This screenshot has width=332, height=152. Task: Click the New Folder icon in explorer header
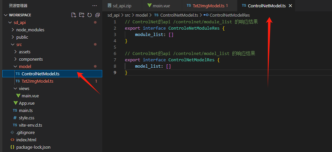(82, 15)
